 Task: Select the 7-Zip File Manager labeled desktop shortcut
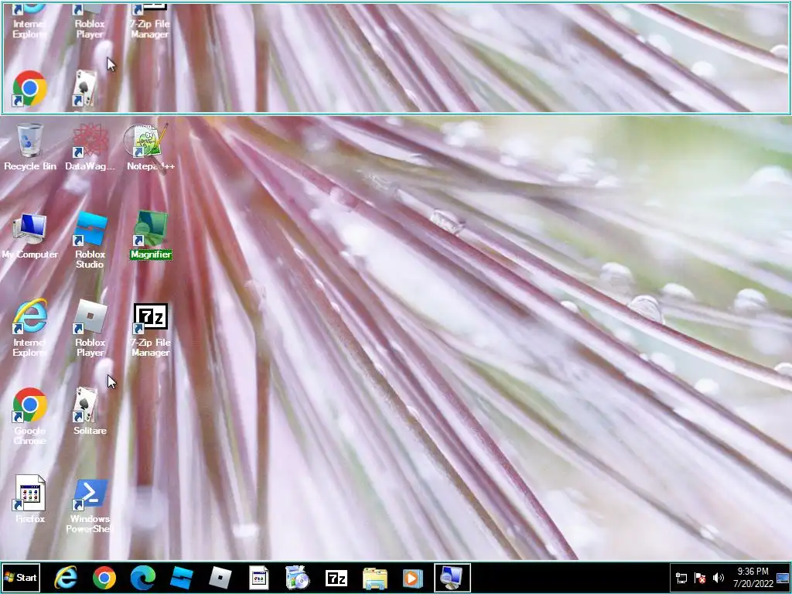pos(150,329)
